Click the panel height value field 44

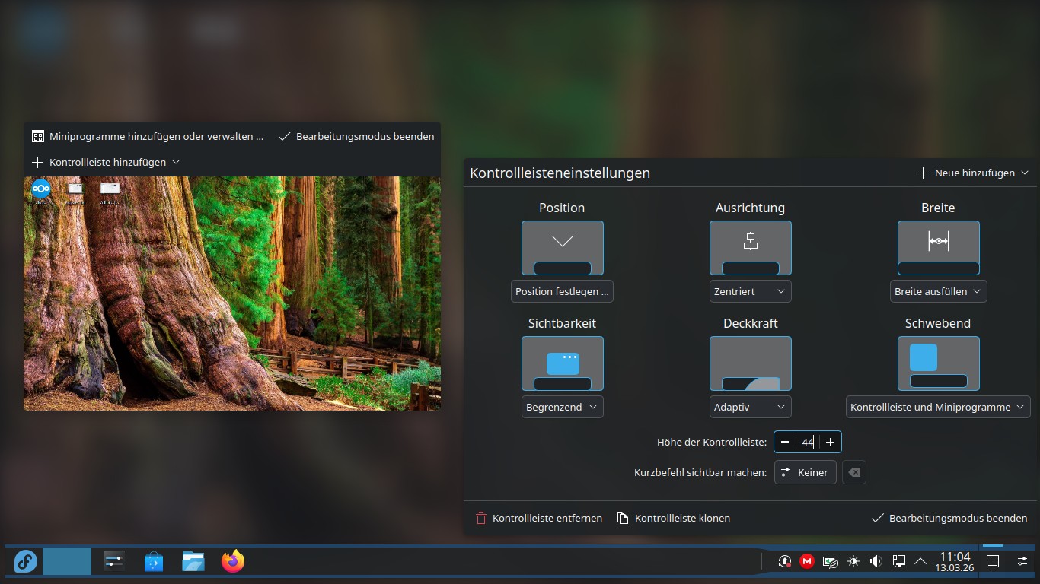808,442
